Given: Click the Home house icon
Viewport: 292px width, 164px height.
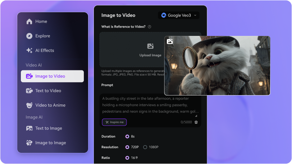Looking at the screenshot, I should (x=29, y=22).
